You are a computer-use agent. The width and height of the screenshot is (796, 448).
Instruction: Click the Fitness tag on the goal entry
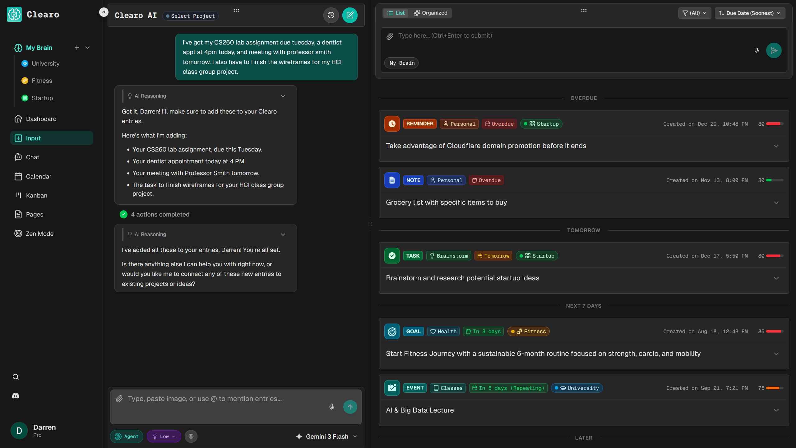pyautogui.click(x=528, y=331)
